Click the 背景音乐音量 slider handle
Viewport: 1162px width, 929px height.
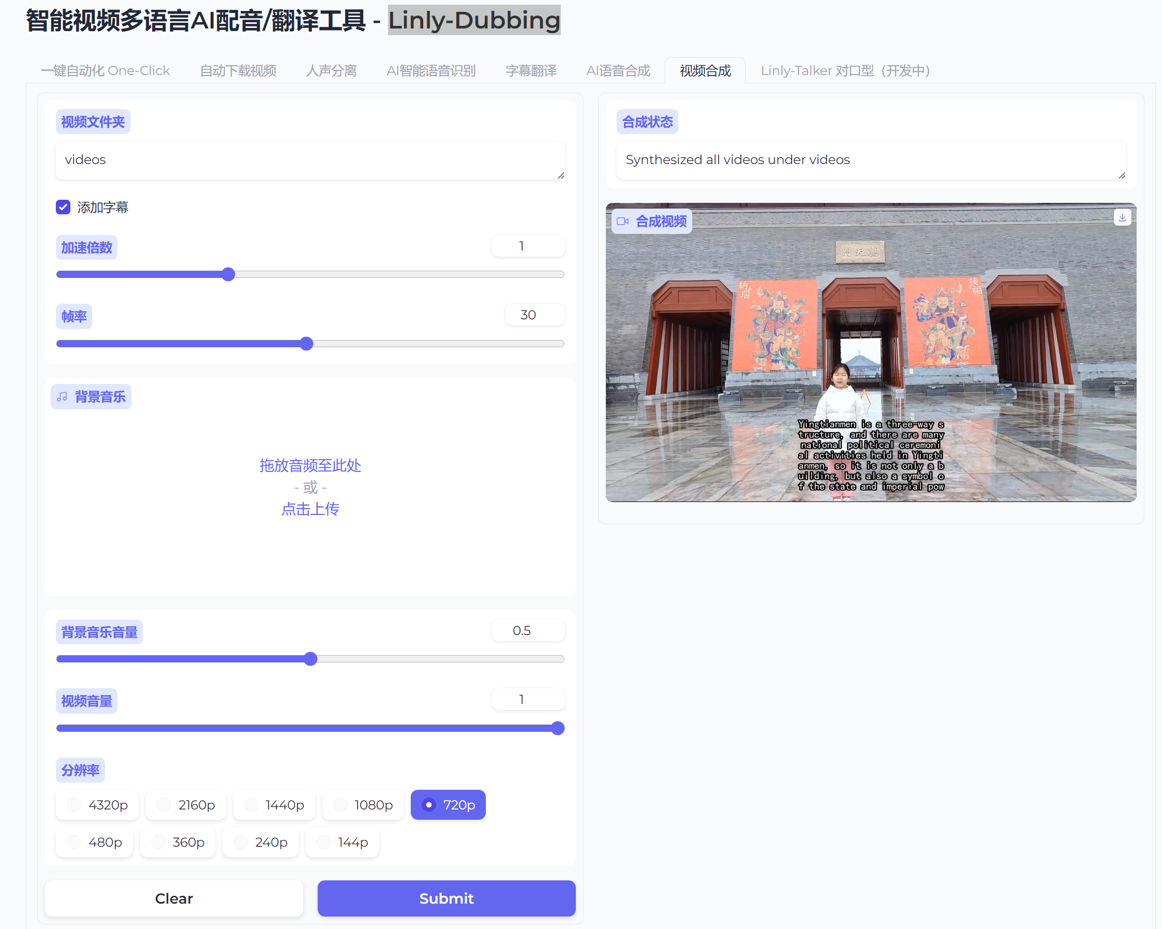pyautogui.click(x=310, y=658)
